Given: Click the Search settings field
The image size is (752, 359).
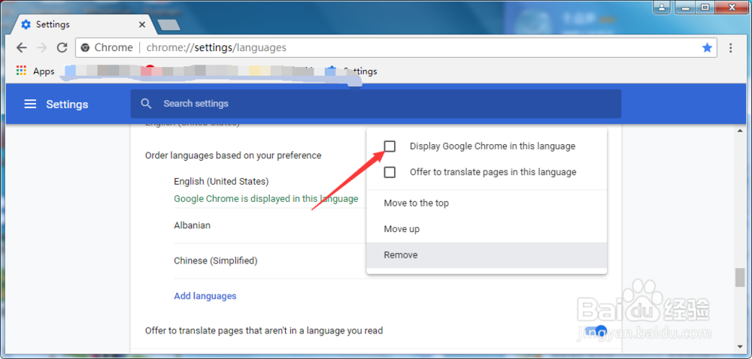Looking at the screenshot, I should pos(376,104).
